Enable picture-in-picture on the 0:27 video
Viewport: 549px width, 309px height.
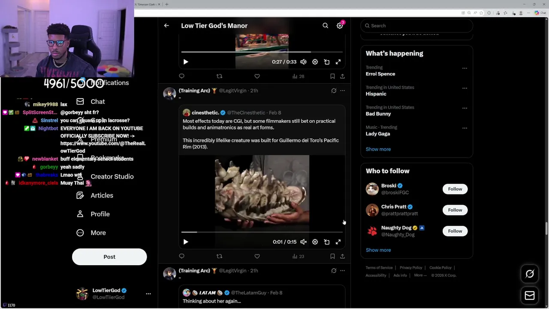326,62
